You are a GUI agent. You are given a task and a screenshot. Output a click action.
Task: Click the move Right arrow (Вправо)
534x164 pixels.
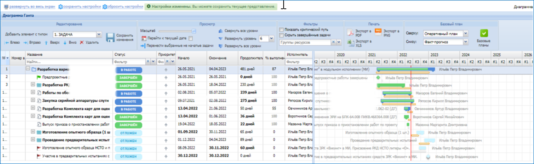tap(25, 43)
